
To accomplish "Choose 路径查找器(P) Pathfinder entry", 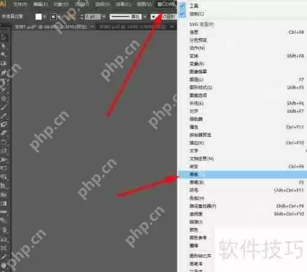I will point(242,206).
